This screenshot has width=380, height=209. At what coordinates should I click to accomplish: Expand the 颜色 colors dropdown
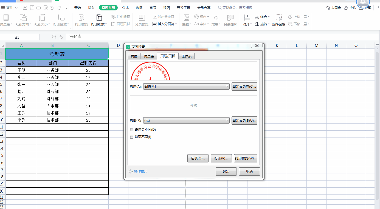click(x=208, y=17)
